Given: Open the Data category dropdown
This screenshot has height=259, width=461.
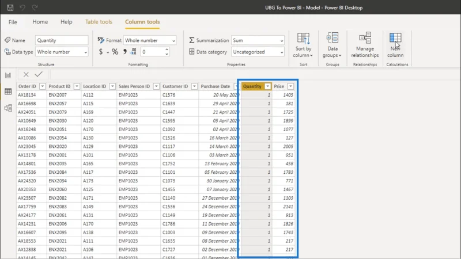Looking at the screenshot, I should (x=258, y=52).
